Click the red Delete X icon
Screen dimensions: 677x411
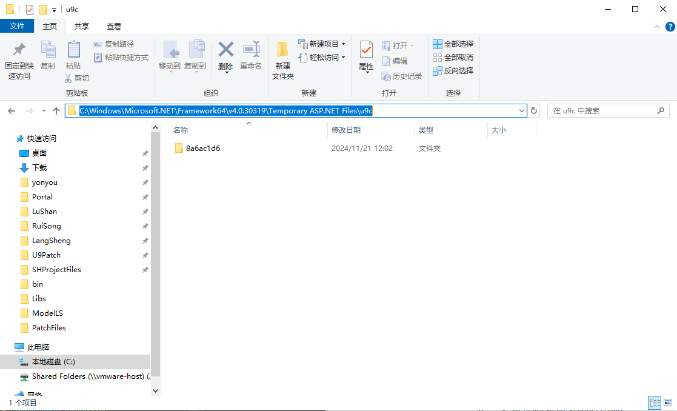[225, 49]
